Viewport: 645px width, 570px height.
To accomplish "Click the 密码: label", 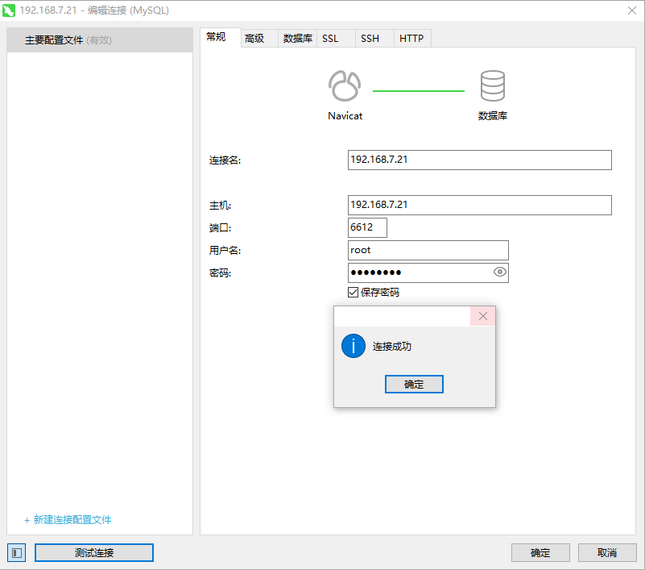I will [x=220, y=273].
